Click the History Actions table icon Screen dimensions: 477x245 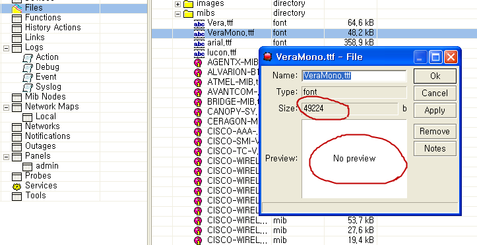pos(16,28)
